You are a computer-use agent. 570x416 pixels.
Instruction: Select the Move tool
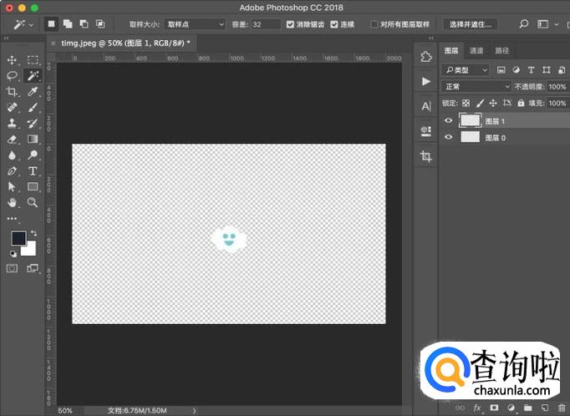pyautogui.click(x=13, y=60)
